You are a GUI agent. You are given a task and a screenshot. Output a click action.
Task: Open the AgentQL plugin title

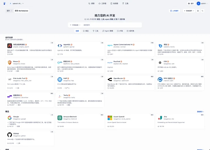click(67, 45)
